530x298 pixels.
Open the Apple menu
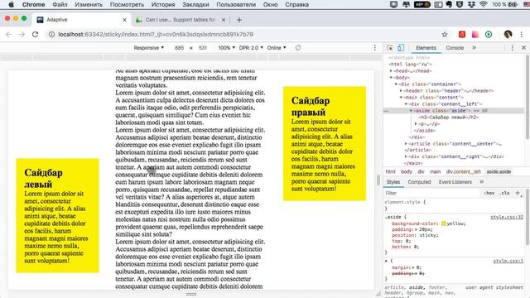click(x=11, y=4)
